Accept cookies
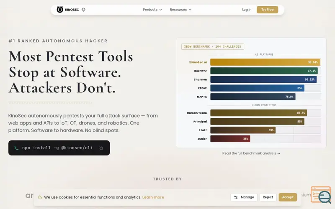The image size is (335, 209). tap(288, 197)
